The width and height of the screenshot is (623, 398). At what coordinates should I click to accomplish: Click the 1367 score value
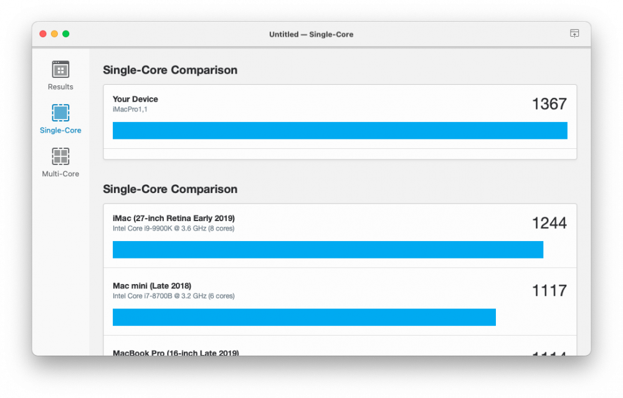[x=549, y=104]
